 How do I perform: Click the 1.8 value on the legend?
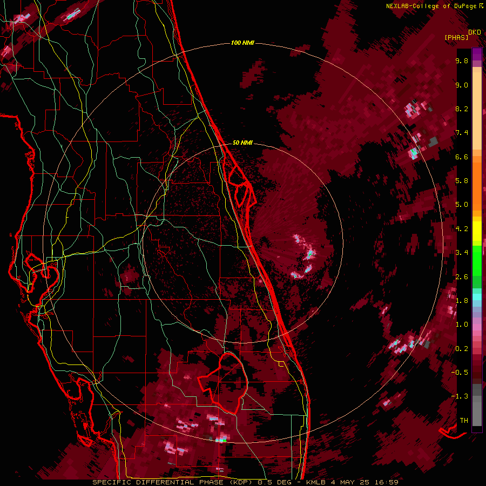pos(462,301)
